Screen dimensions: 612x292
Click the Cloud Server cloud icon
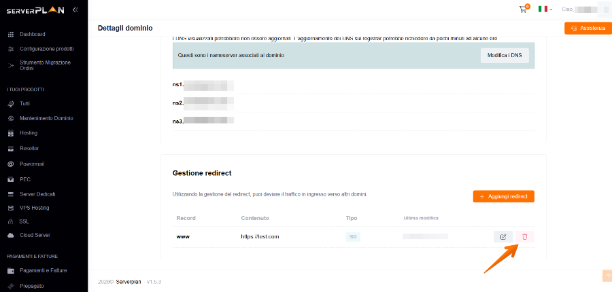click(x=11, y=235)
